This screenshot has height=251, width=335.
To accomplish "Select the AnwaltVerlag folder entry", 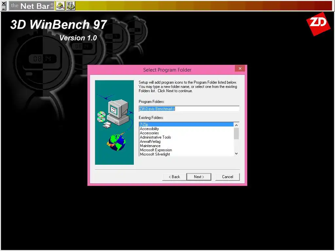I will click(186, 142).
